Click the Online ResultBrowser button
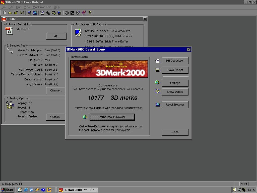 pyautogui.click(x=112, y=117)
